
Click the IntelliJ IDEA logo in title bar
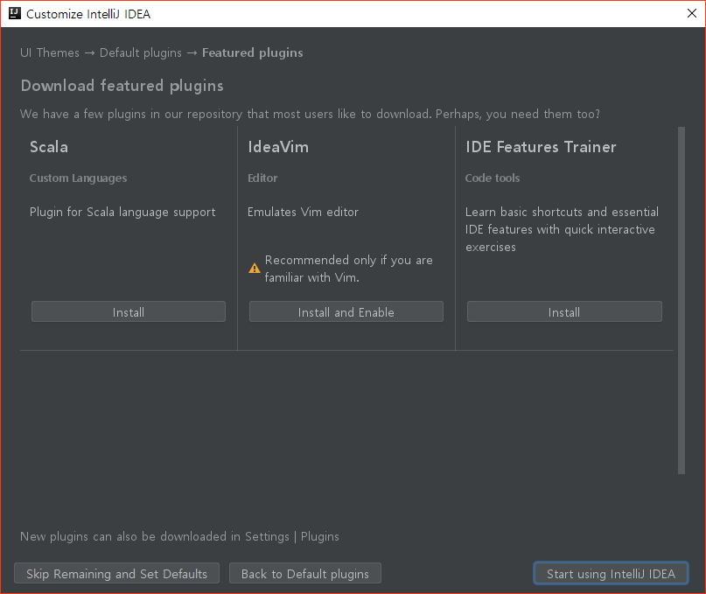pyautogui.click(x=15, y=13)
